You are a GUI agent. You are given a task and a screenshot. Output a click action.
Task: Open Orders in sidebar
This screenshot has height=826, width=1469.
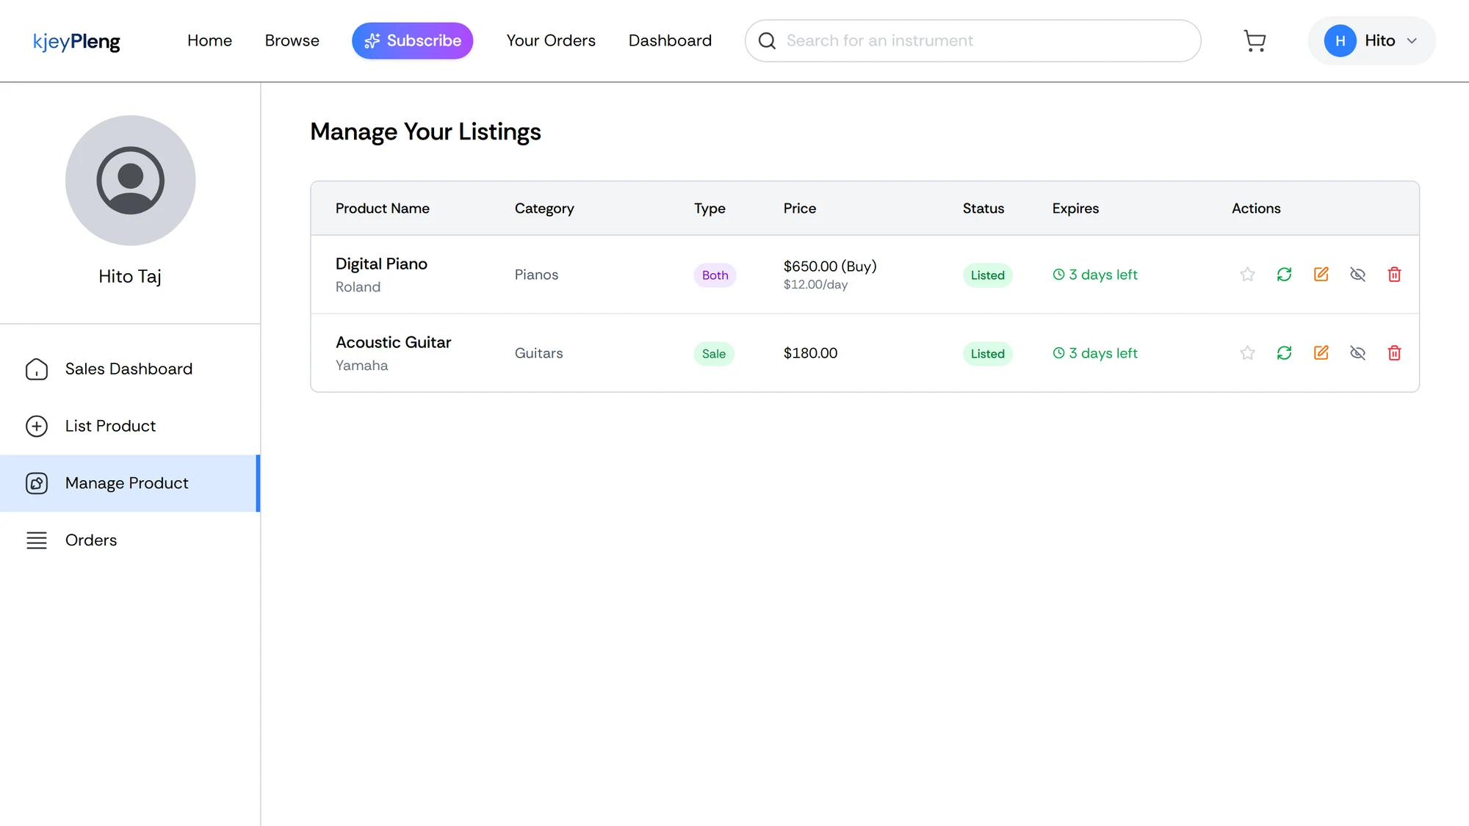[x=130, y=540]
